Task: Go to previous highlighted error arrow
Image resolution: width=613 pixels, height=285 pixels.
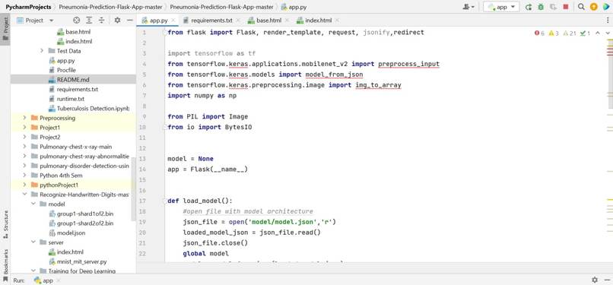Action: coord(597,33)
